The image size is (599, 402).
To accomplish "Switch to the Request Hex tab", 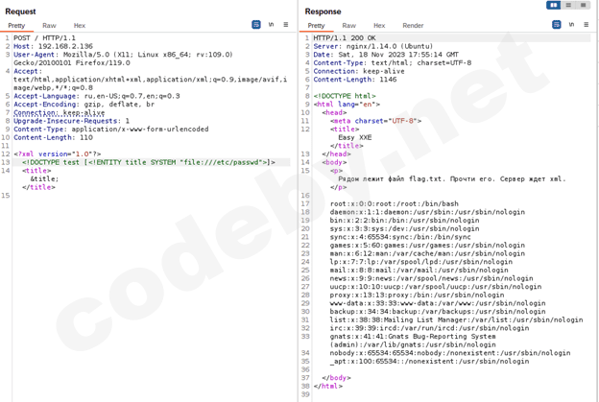I will [80, 26].
